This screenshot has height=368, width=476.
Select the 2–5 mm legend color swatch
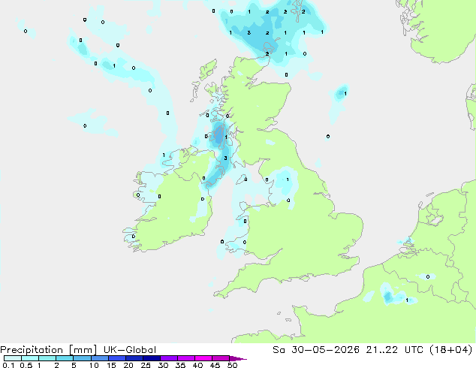[65, 358]
